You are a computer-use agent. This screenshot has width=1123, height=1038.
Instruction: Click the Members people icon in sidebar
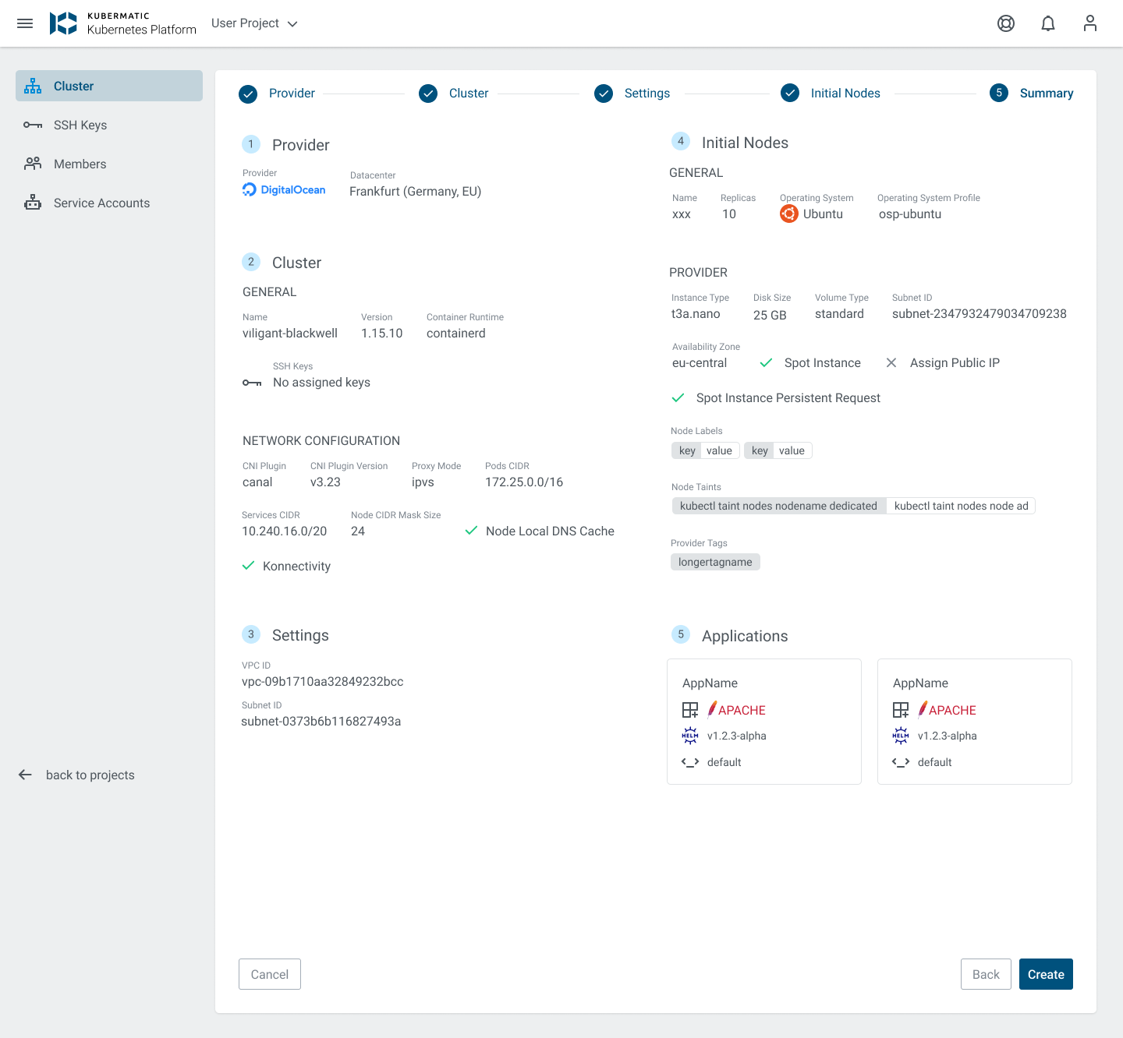pyautogui.click(x=33, y=164)
